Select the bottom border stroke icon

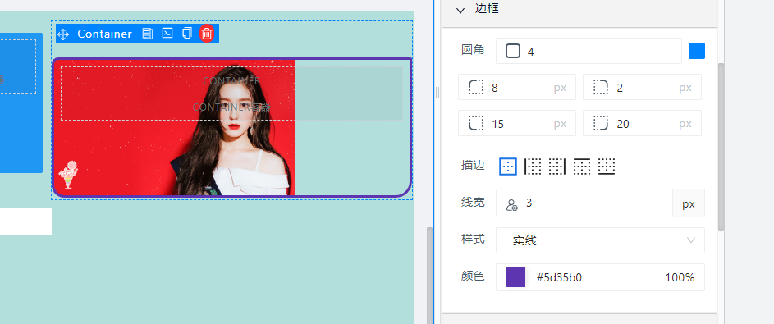tap(607, 167)
